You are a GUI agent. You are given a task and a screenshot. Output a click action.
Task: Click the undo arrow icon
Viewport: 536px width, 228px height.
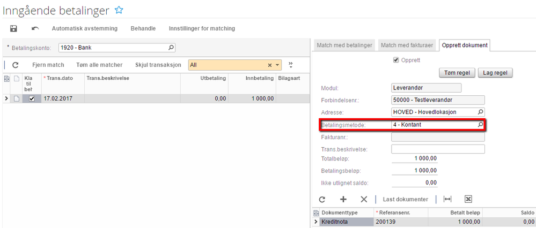point(35,28)
